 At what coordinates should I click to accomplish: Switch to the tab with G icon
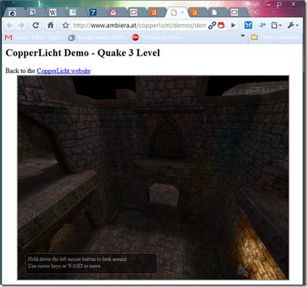[x=73, y=13]
